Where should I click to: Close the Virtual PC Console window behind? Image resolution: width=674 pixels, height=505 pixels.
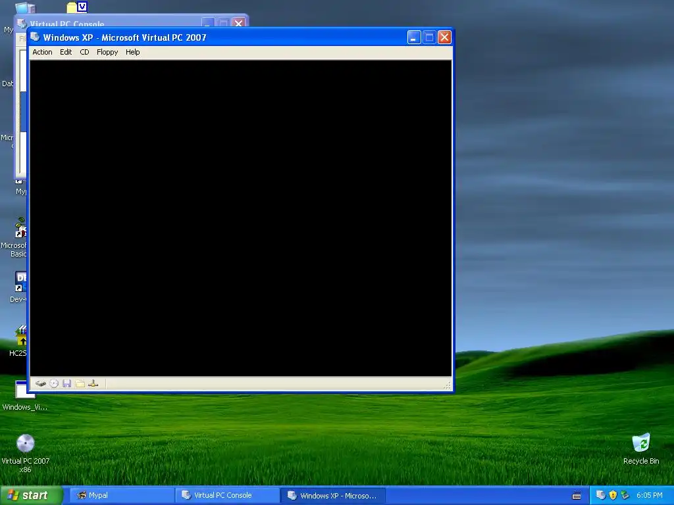pos(238,22)
